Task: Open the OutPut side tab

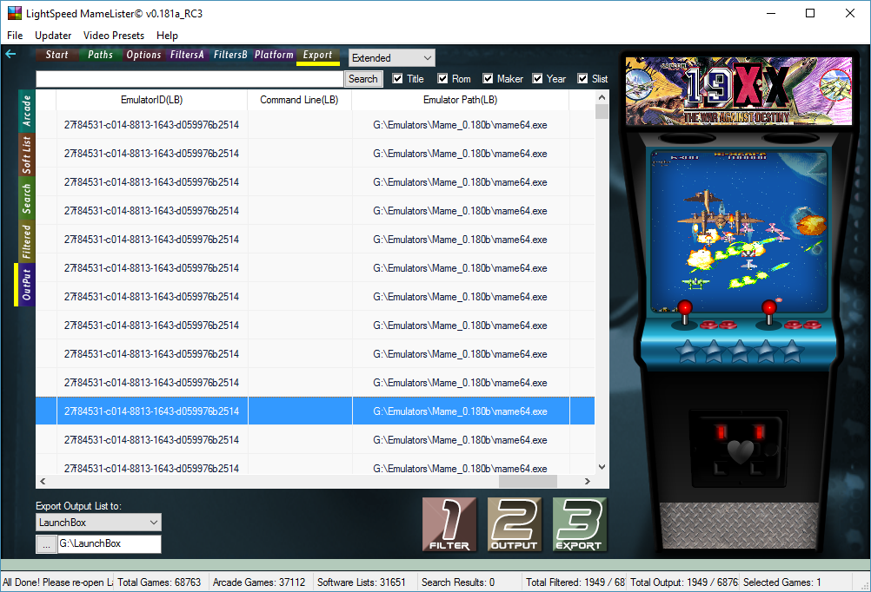Action: [25, 285]
